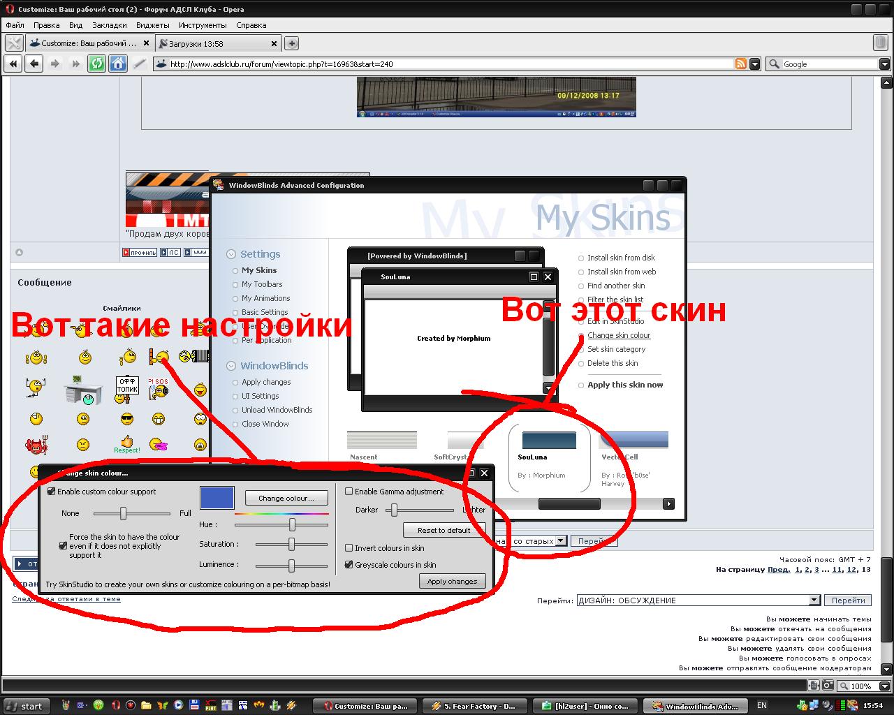Image resolution: width=894 pixels, height=715 pixels.
Task: Open the address bar history dropdown
Action: point(754,64)
